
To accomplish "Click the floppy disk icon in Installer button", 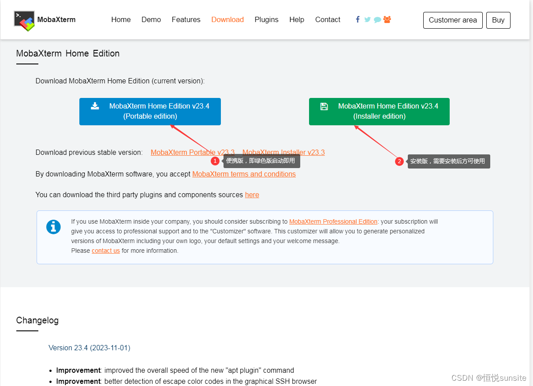I will (324, 106).
